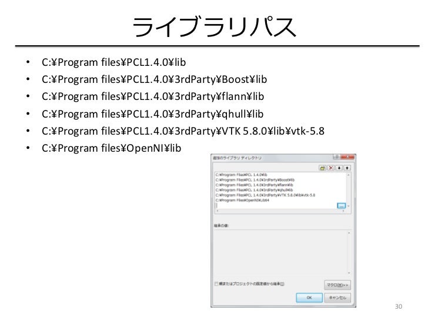This screenshot has width=428, height=321.
Task: Confirm the dialog with OK
Action: click(309, 297)
